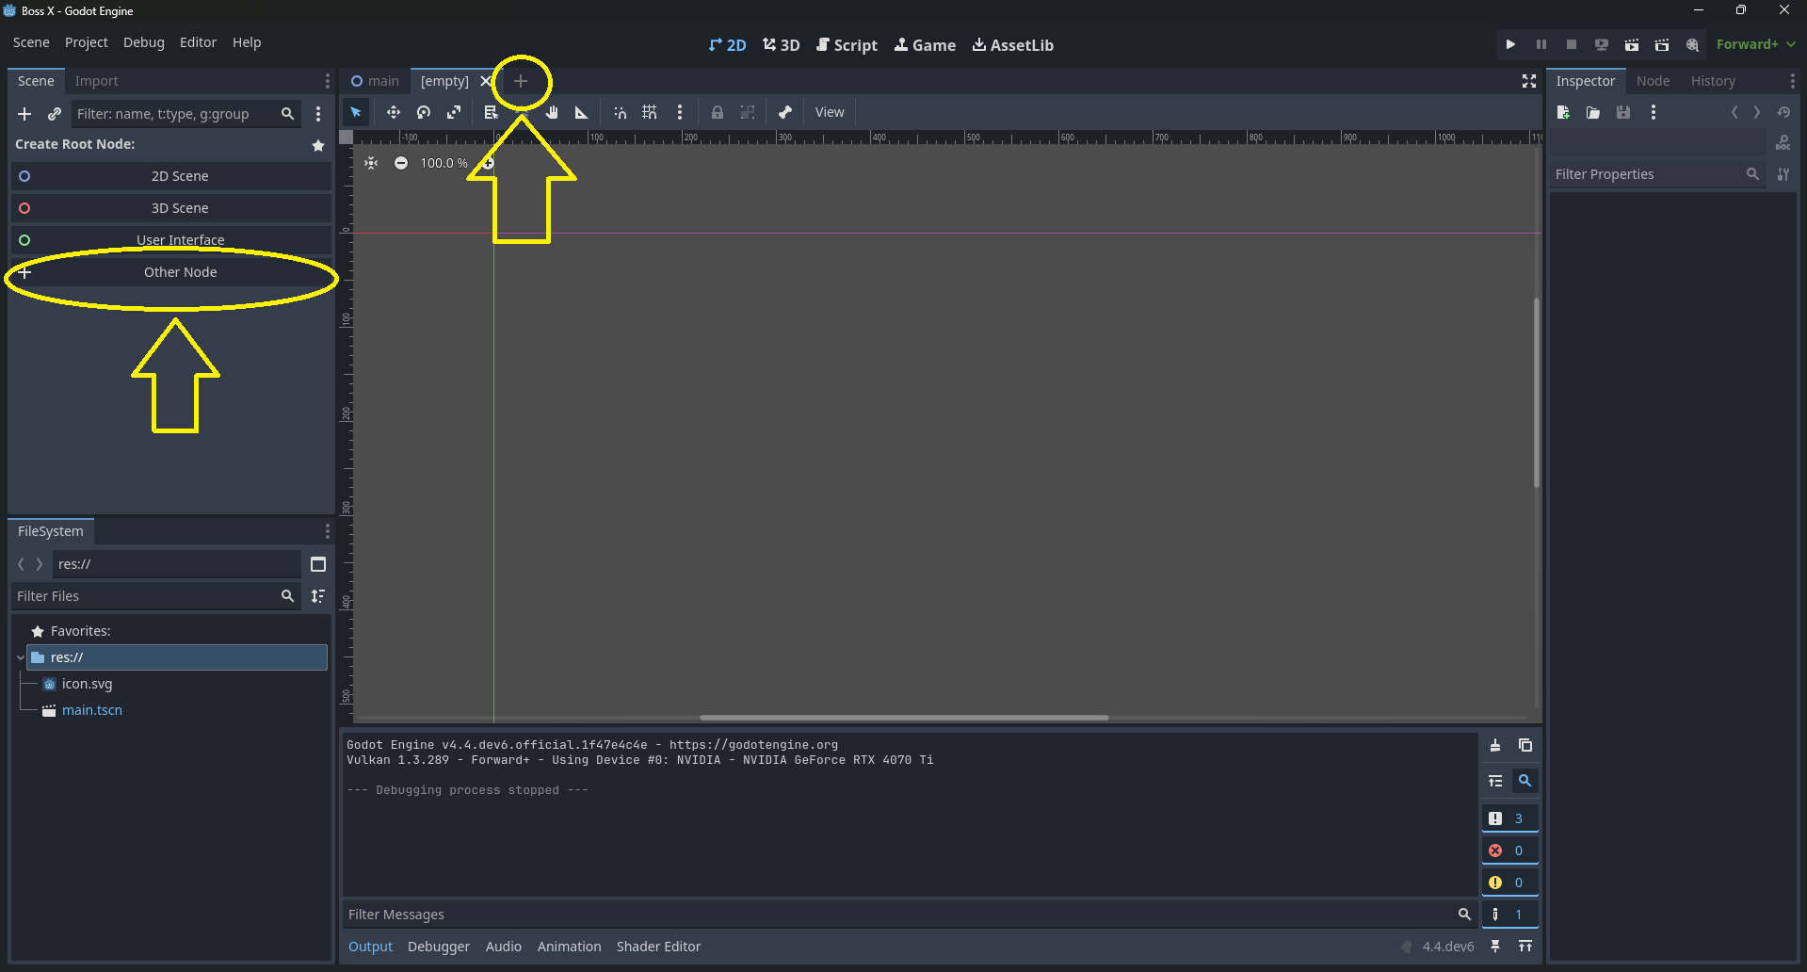Viewport: 1807px width, 972px height.
Task: Activate the Scale Mode tool
Action: click(454, 112)
